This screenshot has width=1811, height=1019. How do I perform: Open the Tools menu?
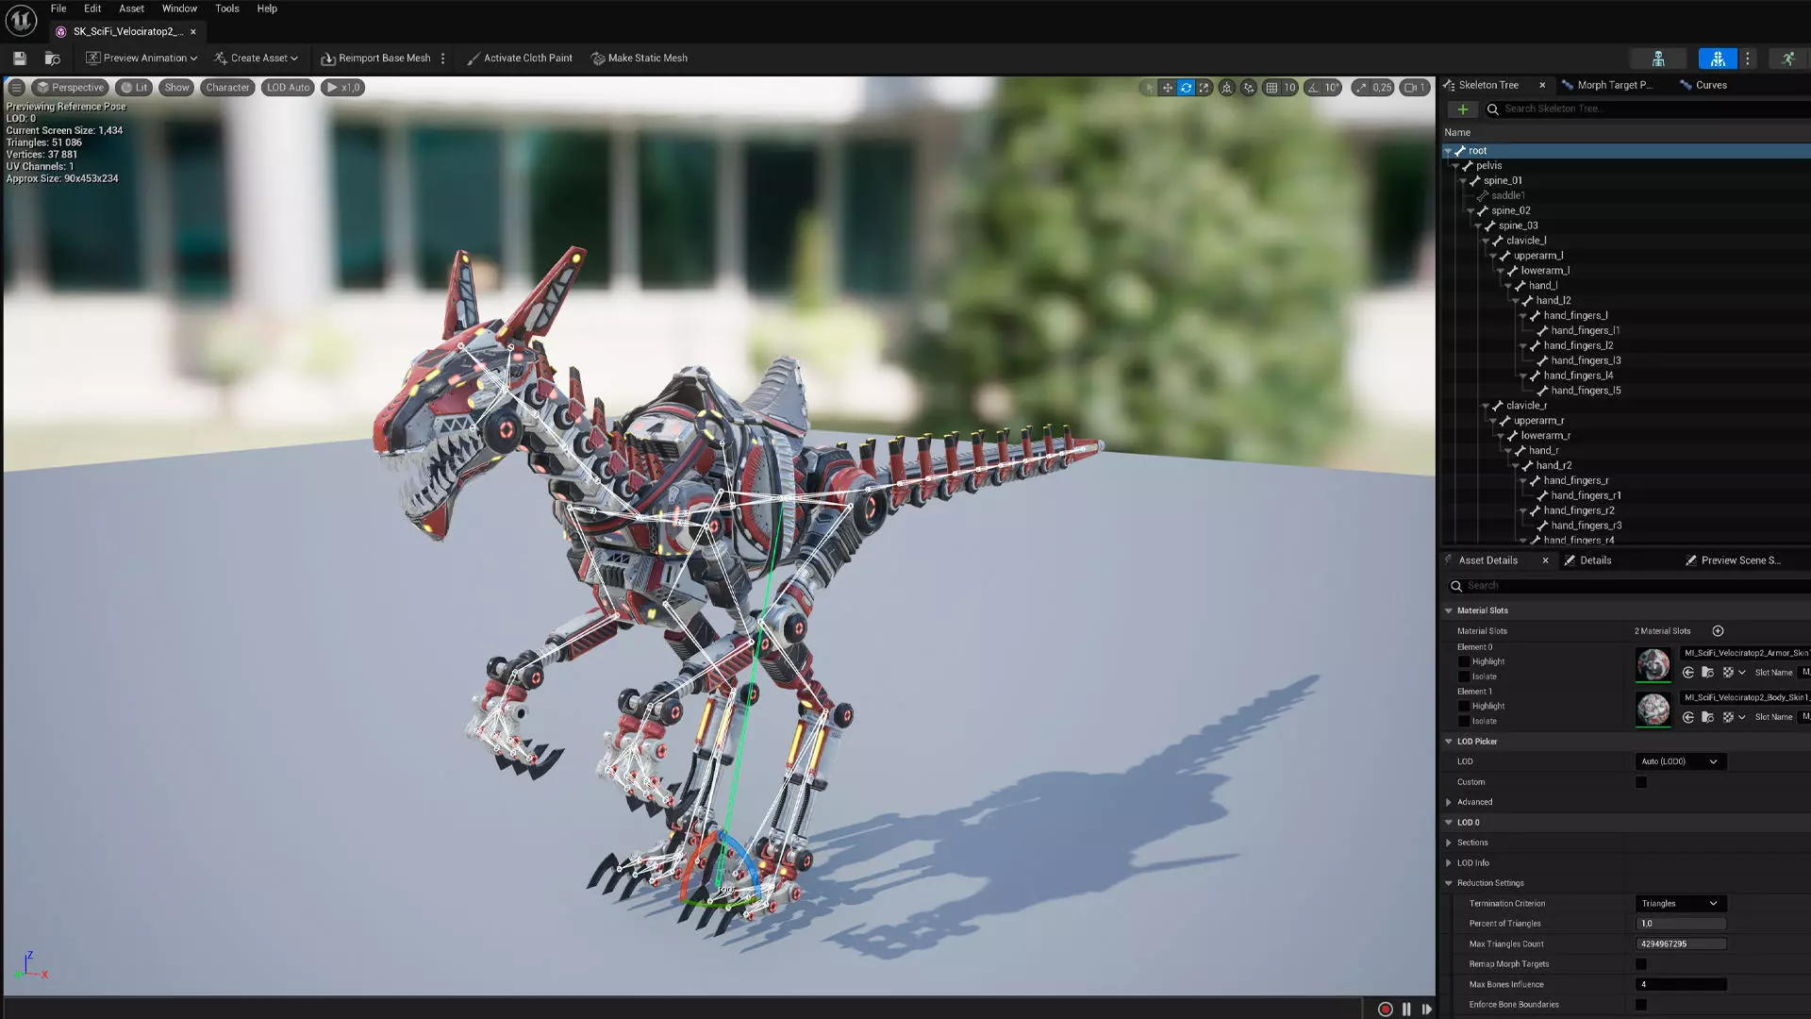point(226,8)
